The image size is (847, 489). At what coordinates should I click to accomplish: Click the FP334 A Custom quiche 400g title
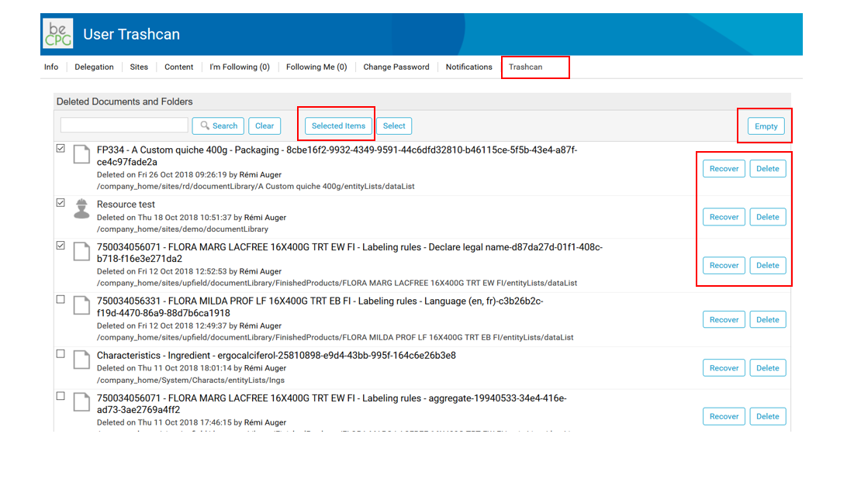[x=337, y=156]
